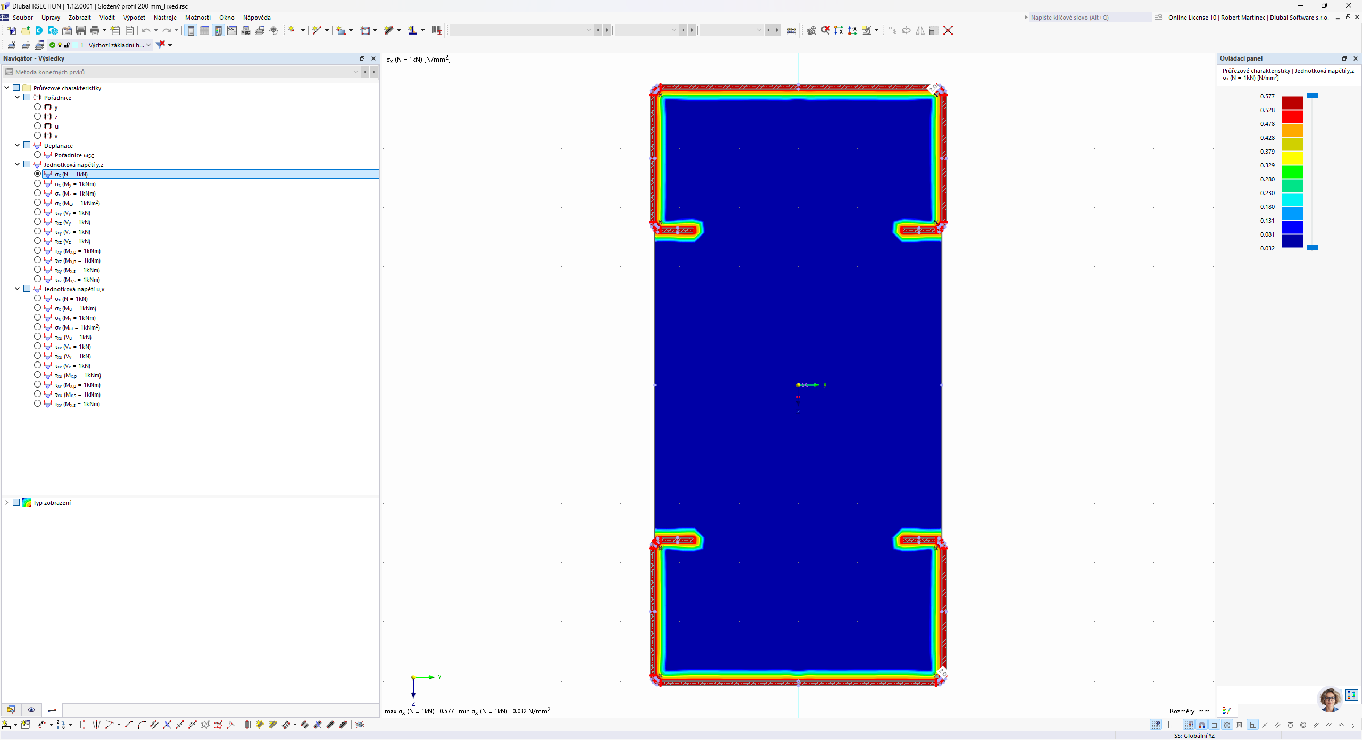Image resolution: width=1362 pixels, height=740 pixels.
Task: Toggle the Tables panel icon in toolbar
Action: click(x=204, y=30)
